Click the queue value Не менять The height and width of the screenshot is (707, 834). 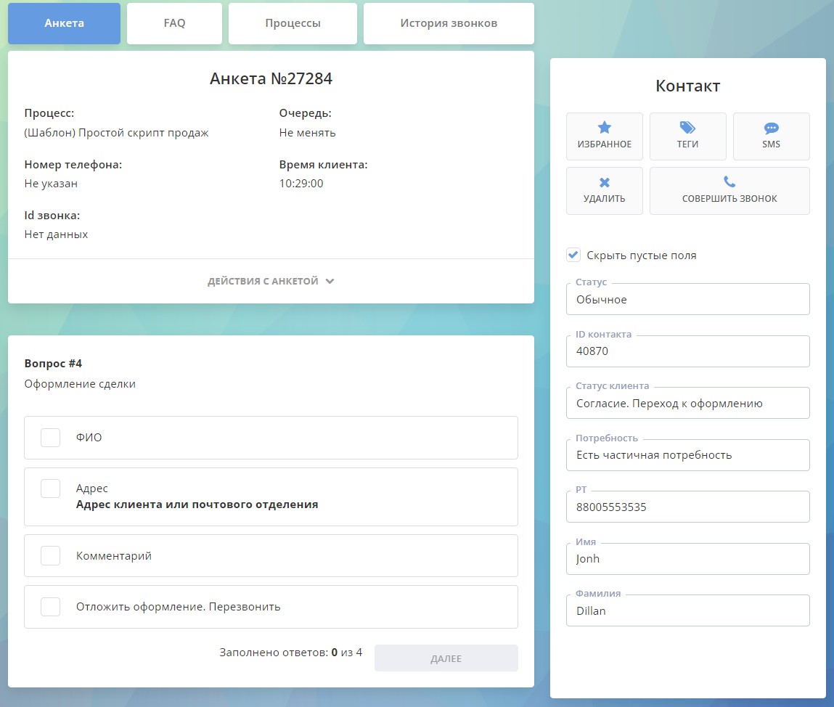308,132
